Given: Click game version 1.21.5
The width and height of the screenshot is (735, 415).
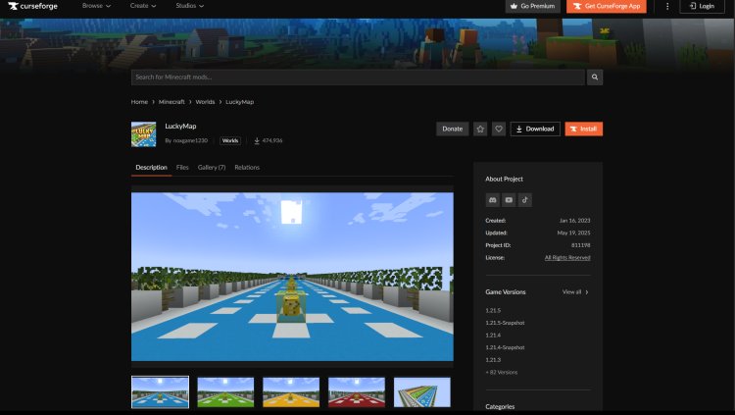Looking at the screenshot, I should pyautogui.click(x=493, y=310).
